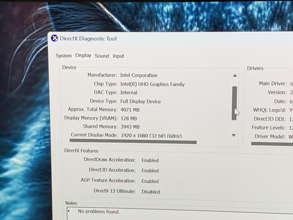This screenshot has width=293, height=220.
Task: Click the Device list horizontal scrollbar
Action: coord(133,142)
